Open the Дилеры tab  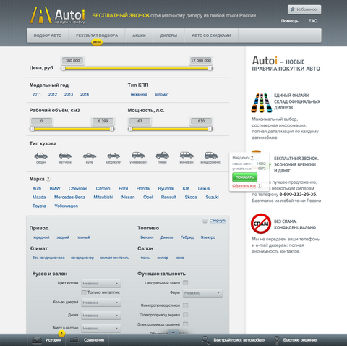pyautogui.click(x=168, y=35)
